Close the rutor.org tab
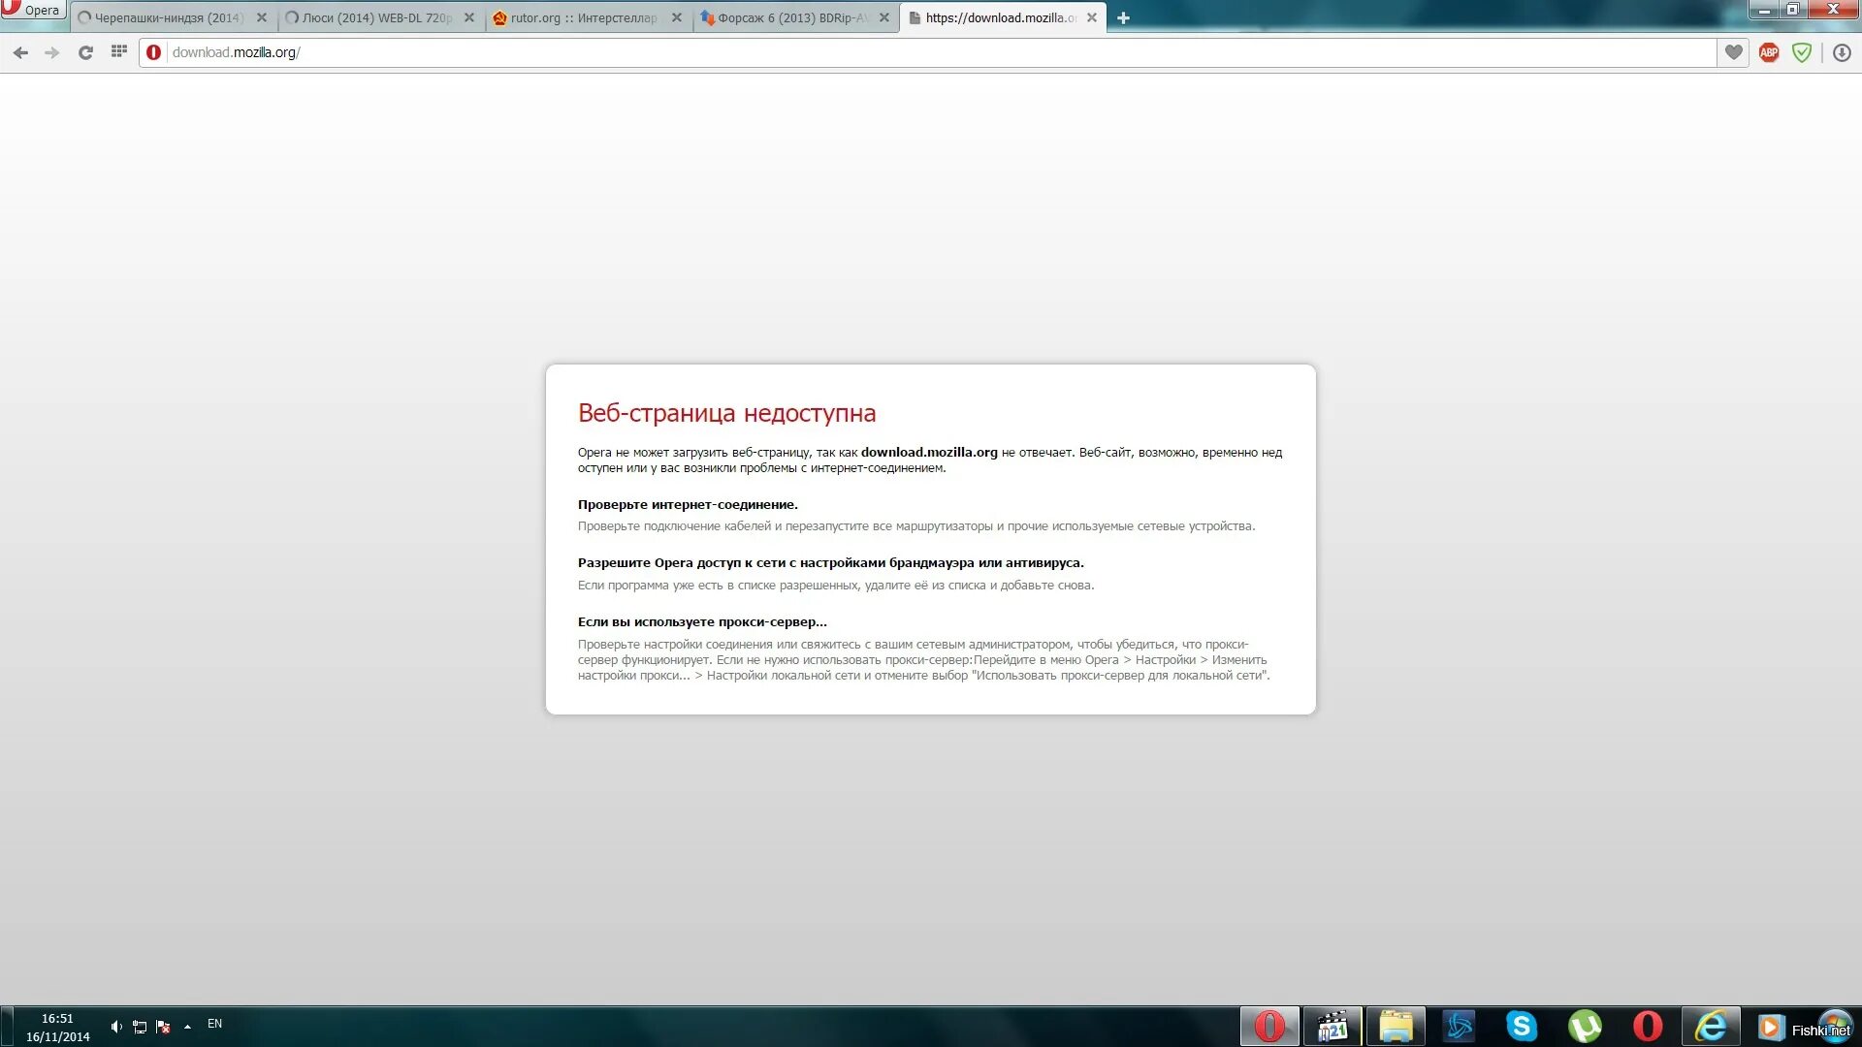This screenshot has height=1047, width=1862. tap(677, 17)
